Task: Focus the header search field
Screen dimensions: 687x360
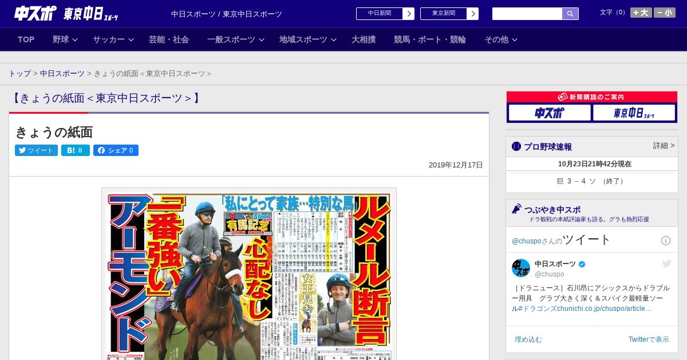Action: [527, 14]
